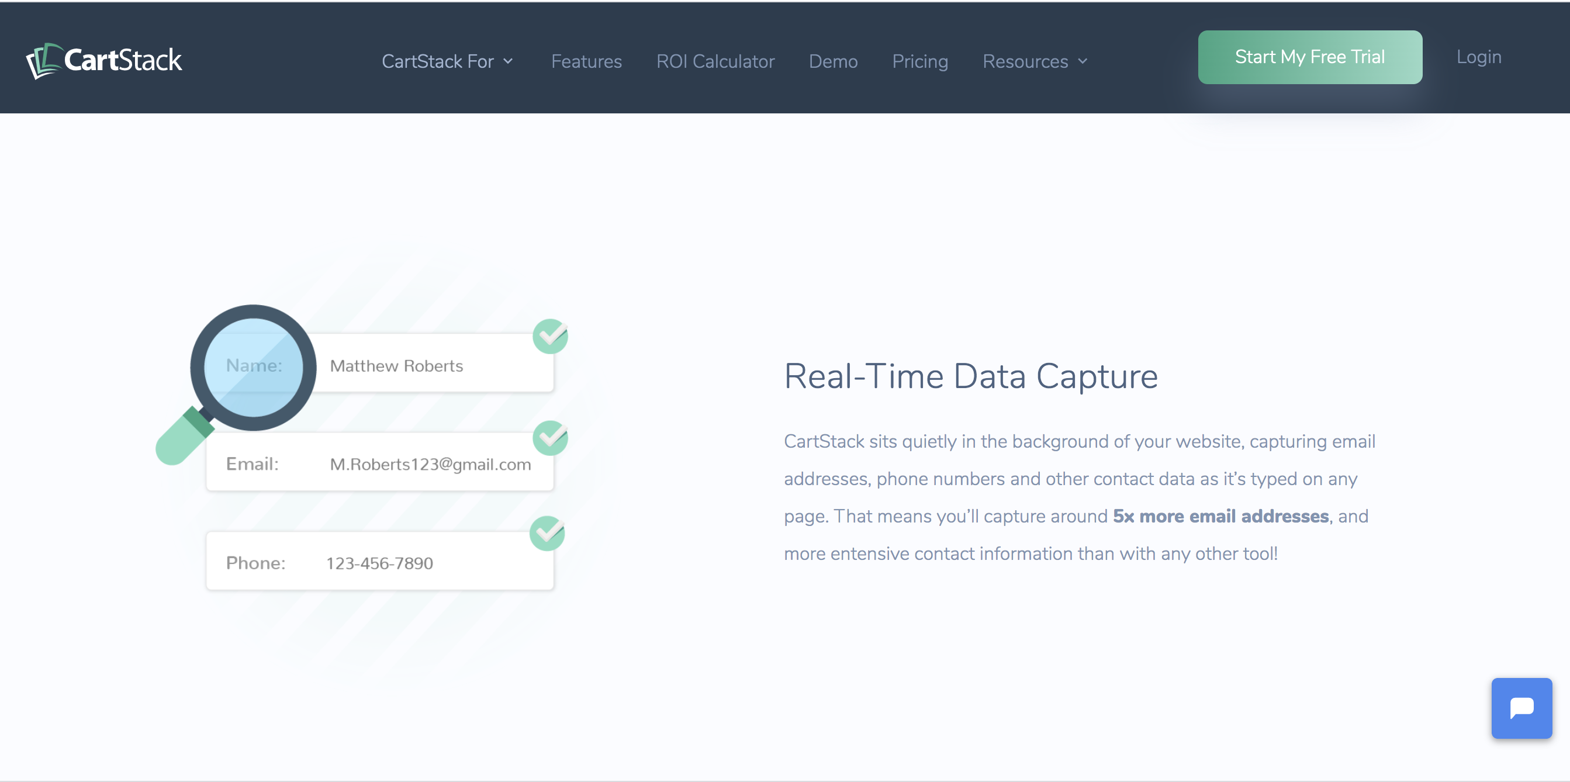The image size is (1570, 782).
Task: Expand the Resources dropdown menu
Action: (x=1025, y=61)
